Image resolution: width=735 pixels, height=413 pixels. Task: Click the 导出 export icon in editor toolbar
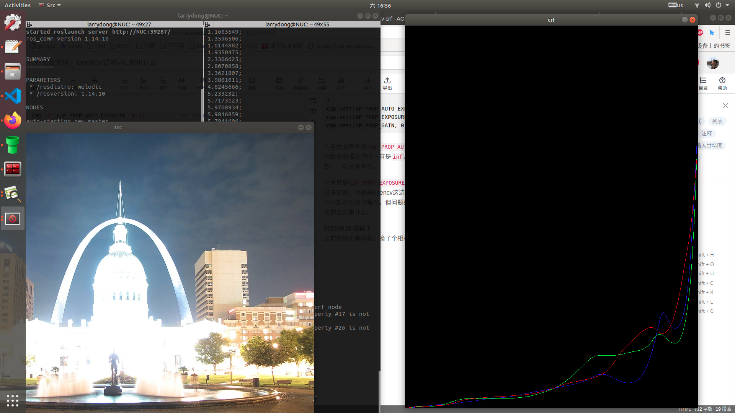(387, 83)
